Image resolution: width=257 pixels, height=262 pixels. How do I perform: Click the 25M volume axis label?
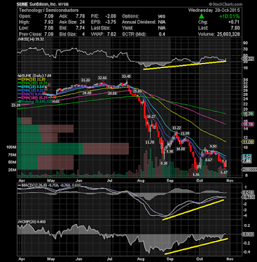12,170
